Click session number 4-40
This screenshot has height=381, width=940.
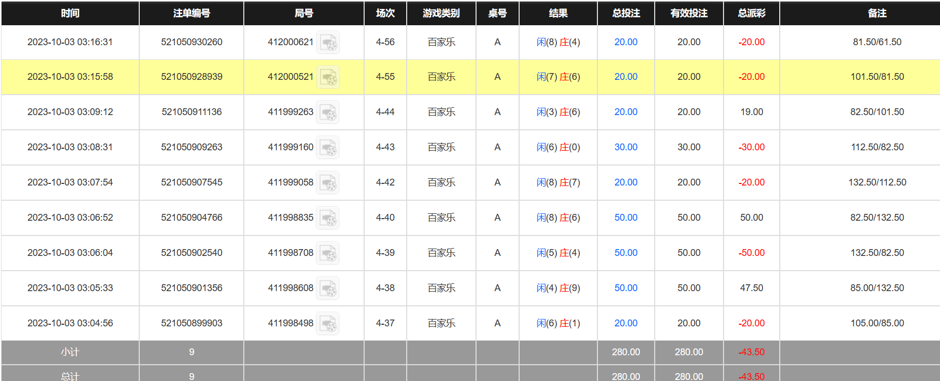click(x=385, y=218)
